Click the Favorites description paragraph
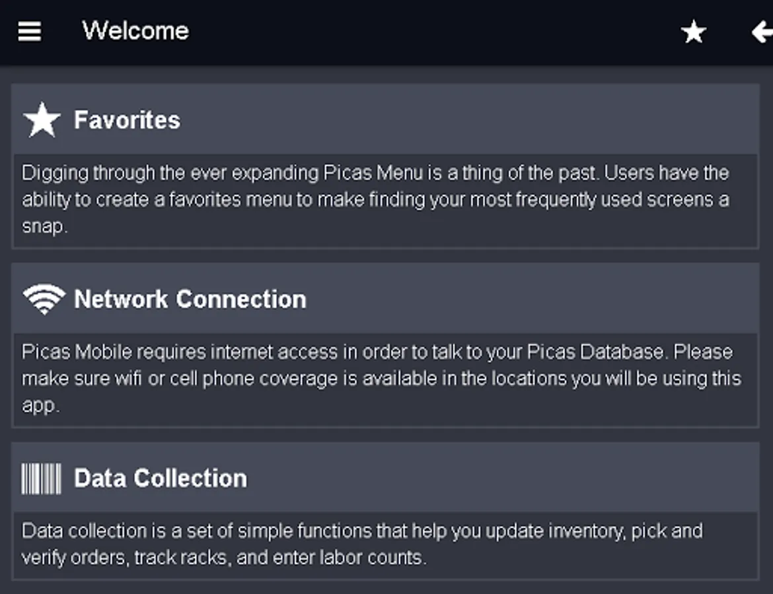773x594 pixels. tap(377, 199)
